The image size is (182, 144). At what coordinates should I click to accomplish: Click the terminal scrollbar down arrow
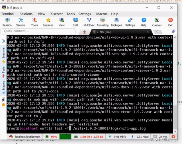[x=175, y=131]
